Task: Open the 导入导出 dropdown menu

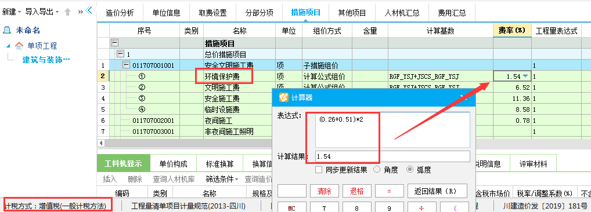Action: click(x=42, y=12)
